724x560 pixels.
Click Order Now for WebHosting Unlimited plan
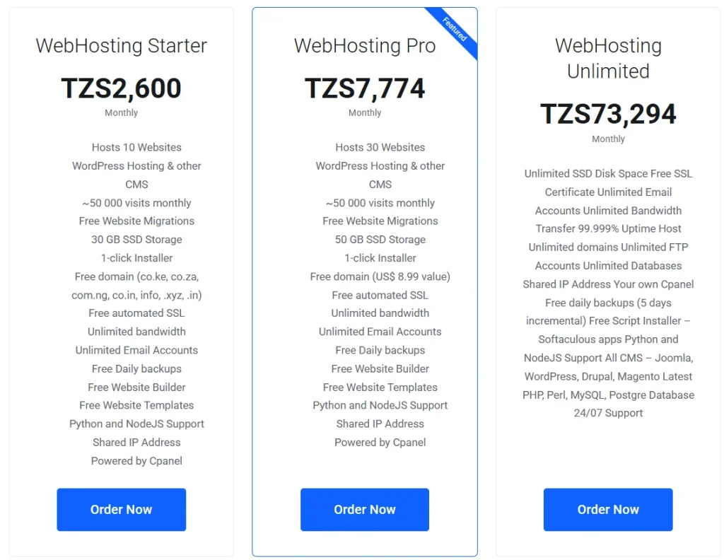tap(607, 509)
